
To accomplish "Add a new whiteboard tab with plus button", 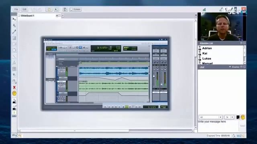I will pos(63,16).
